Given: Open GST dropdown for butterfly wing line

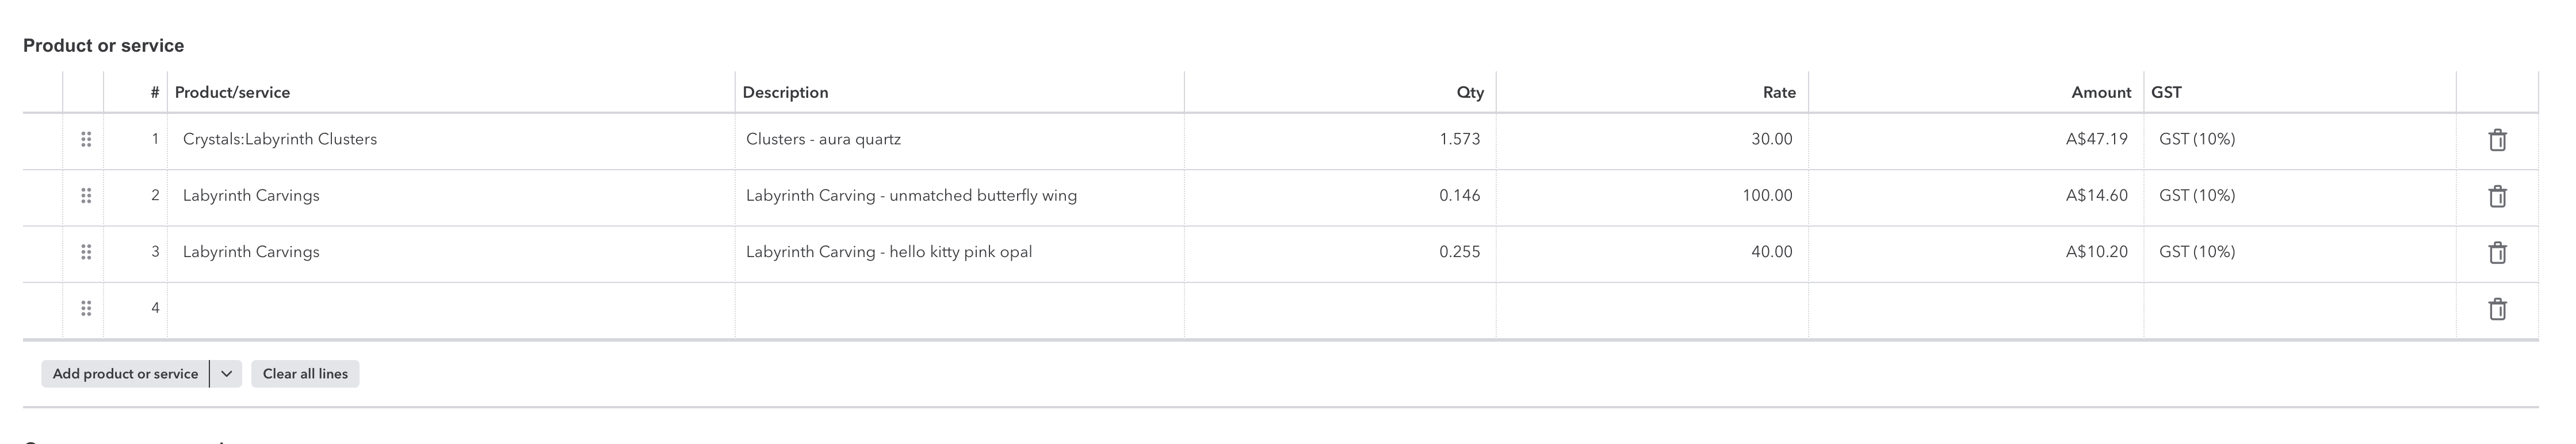Looking at the screenshot, I should (2297, 196).
